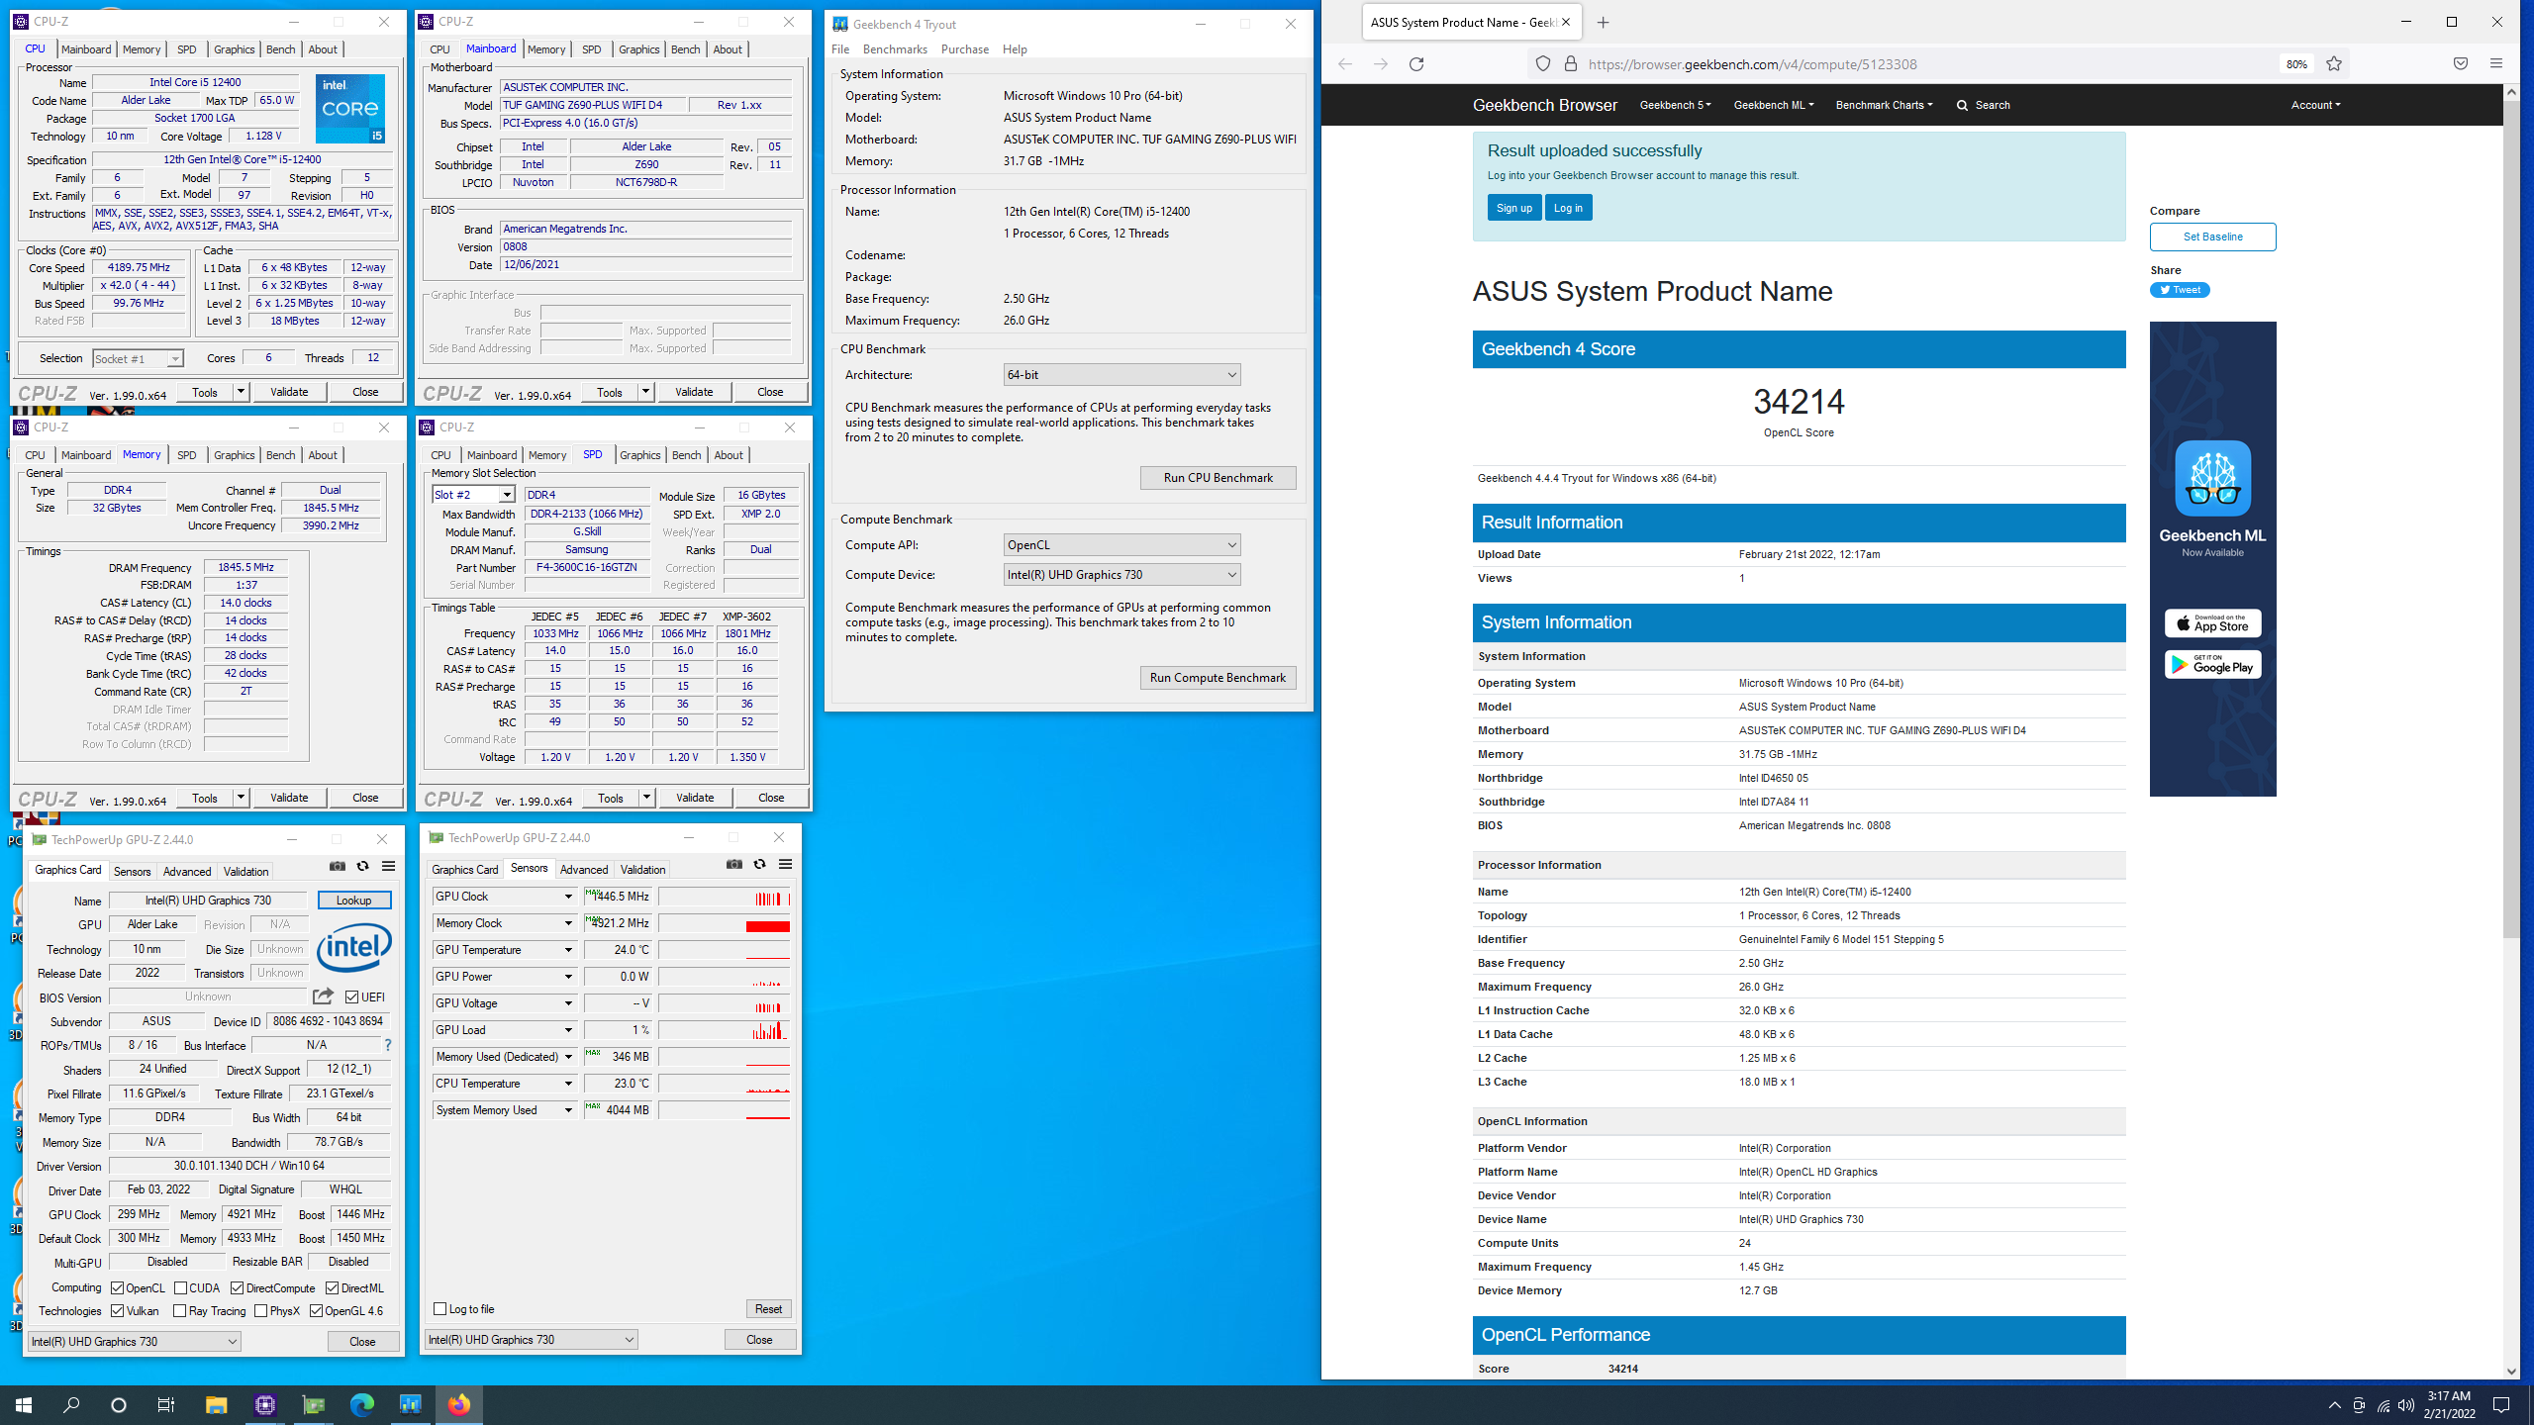Click the Sign up button on Geekbench page
The height and width of the screenshot is (1425, 2534).
[x=1513, y=208]
